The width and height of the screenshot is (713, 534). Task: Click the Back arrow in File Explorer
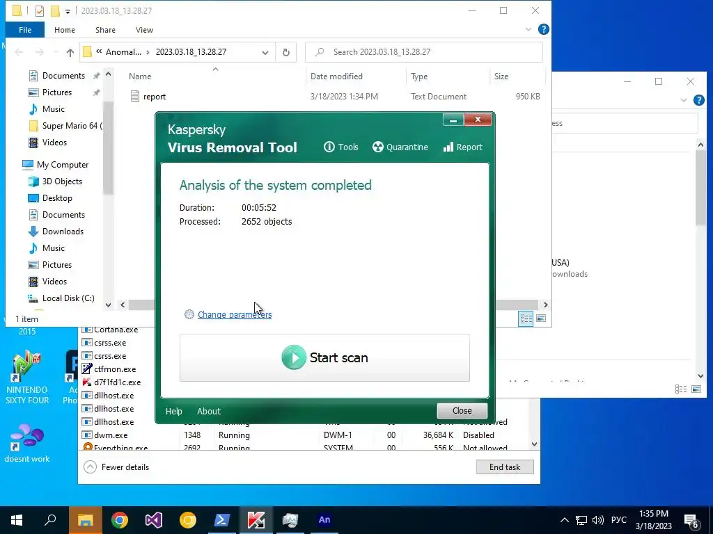pyautogui.click(x=19, y=53)
